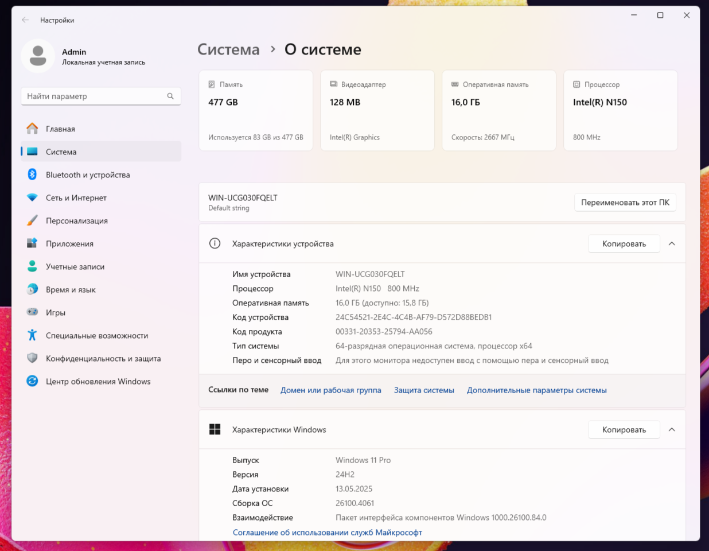
Task: Click the Accounts person icon in sidebar
Action: tap(32, 266)
